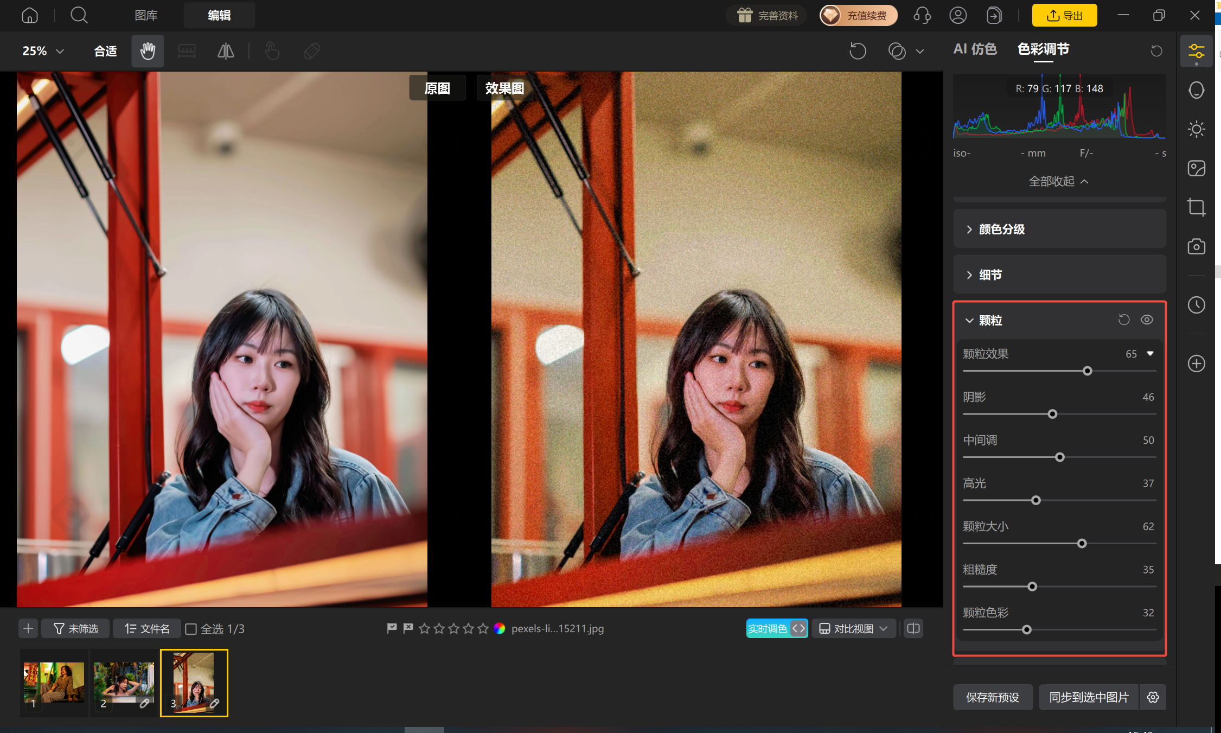
Task: Open the 25% zoom dropdown
Action: [43, 51]
